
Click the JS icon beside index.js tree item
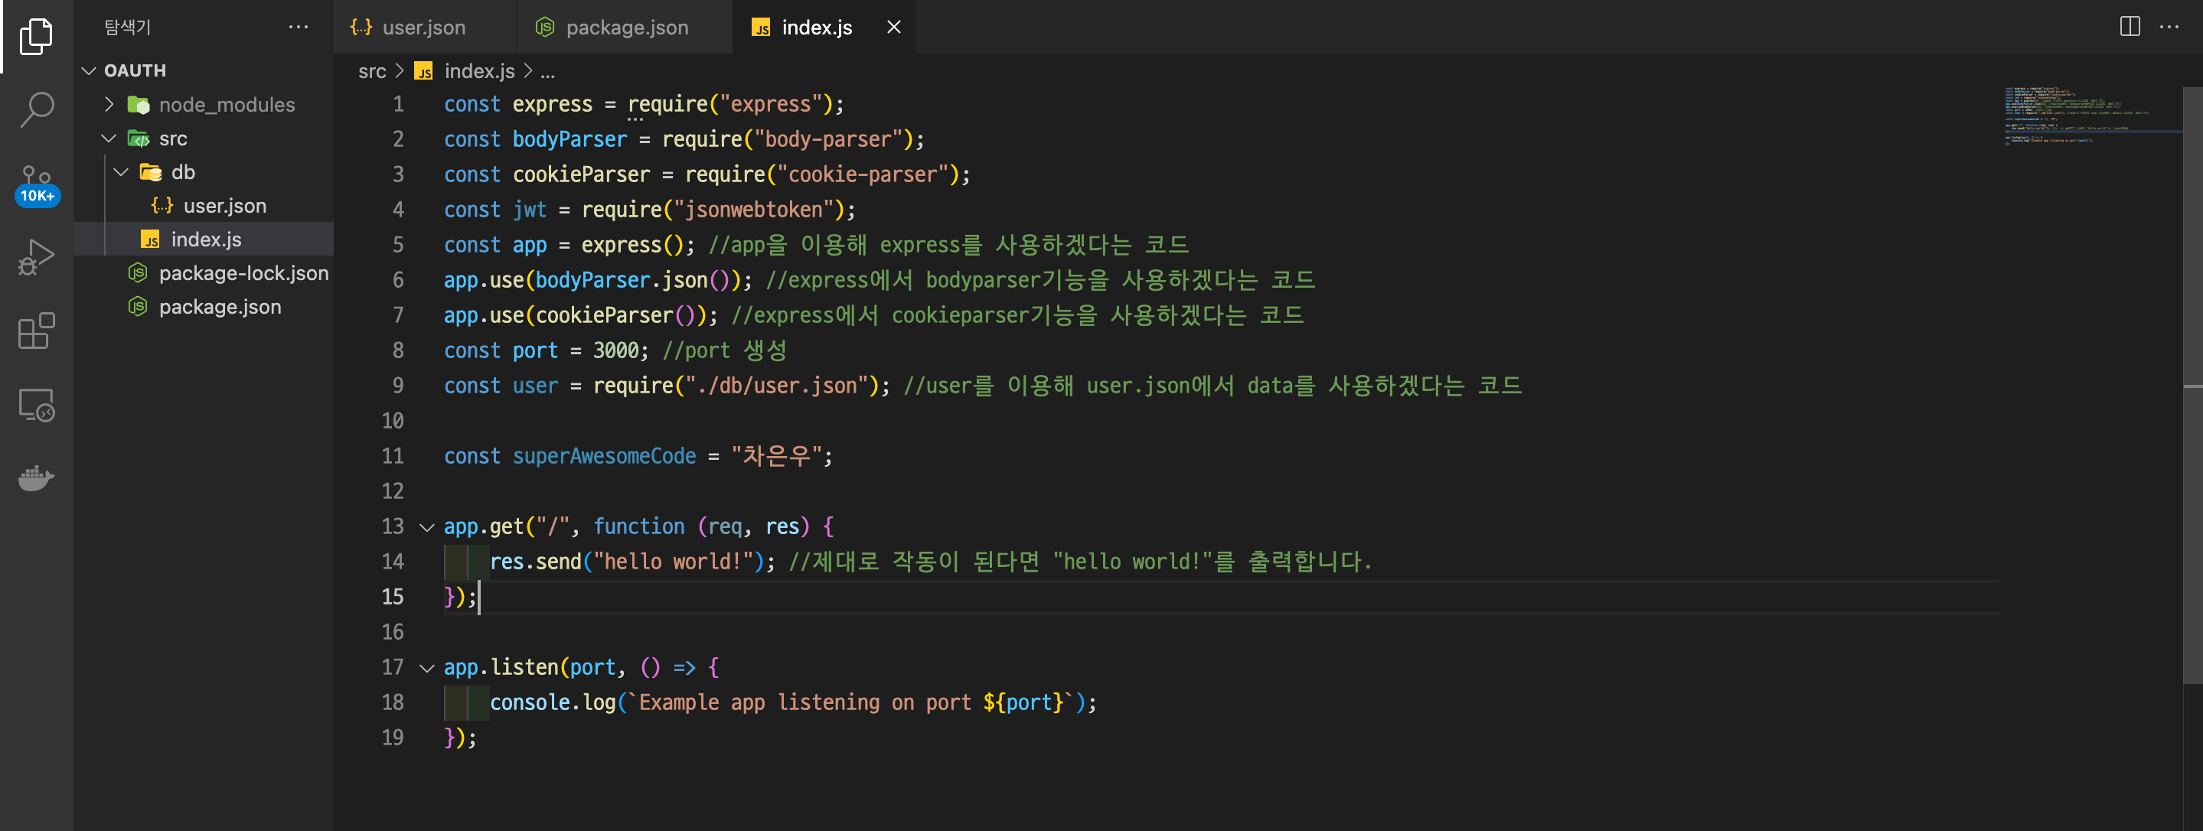coord(150,240)
